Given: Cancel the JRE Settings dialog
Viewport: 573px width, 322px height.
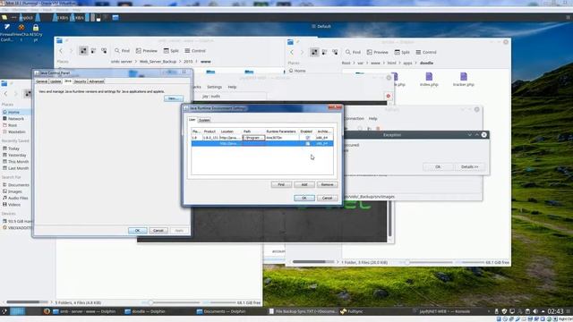Looking at the screenshot, I should (x=327, y=198).
